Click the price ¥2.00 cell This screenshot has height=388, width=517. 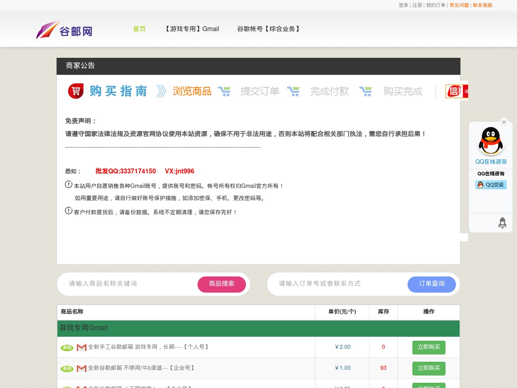pyautogui.click(x=343, y=347)
